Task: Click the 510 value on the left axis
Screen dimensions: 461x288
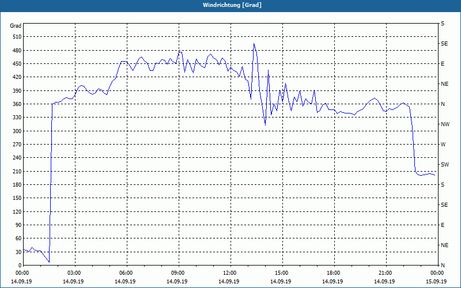Action: [x=17, y=37]
